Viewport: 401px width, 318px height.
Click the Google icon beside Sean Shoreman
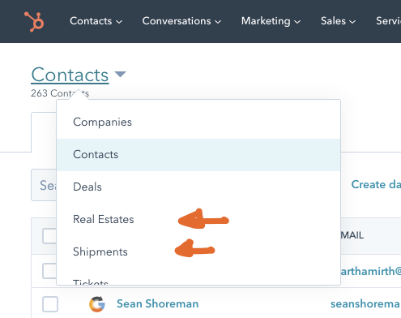(x=97, y=304)
